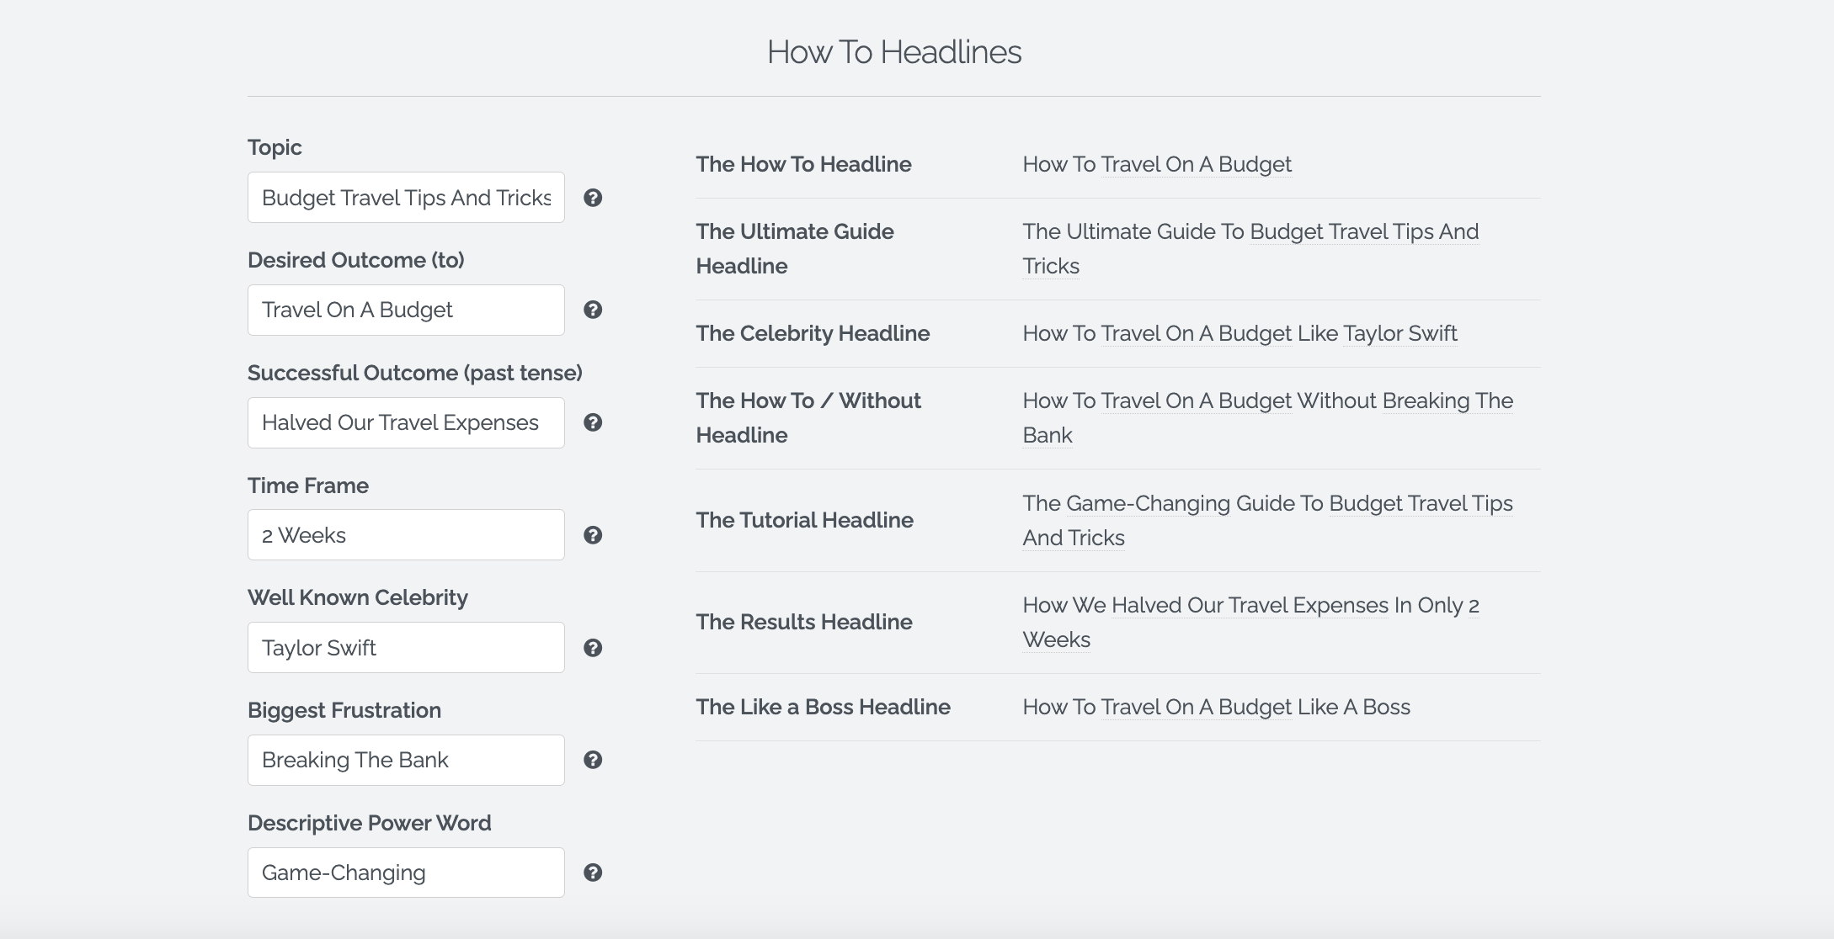Click the How To Headline result text

click(1156, 164)
